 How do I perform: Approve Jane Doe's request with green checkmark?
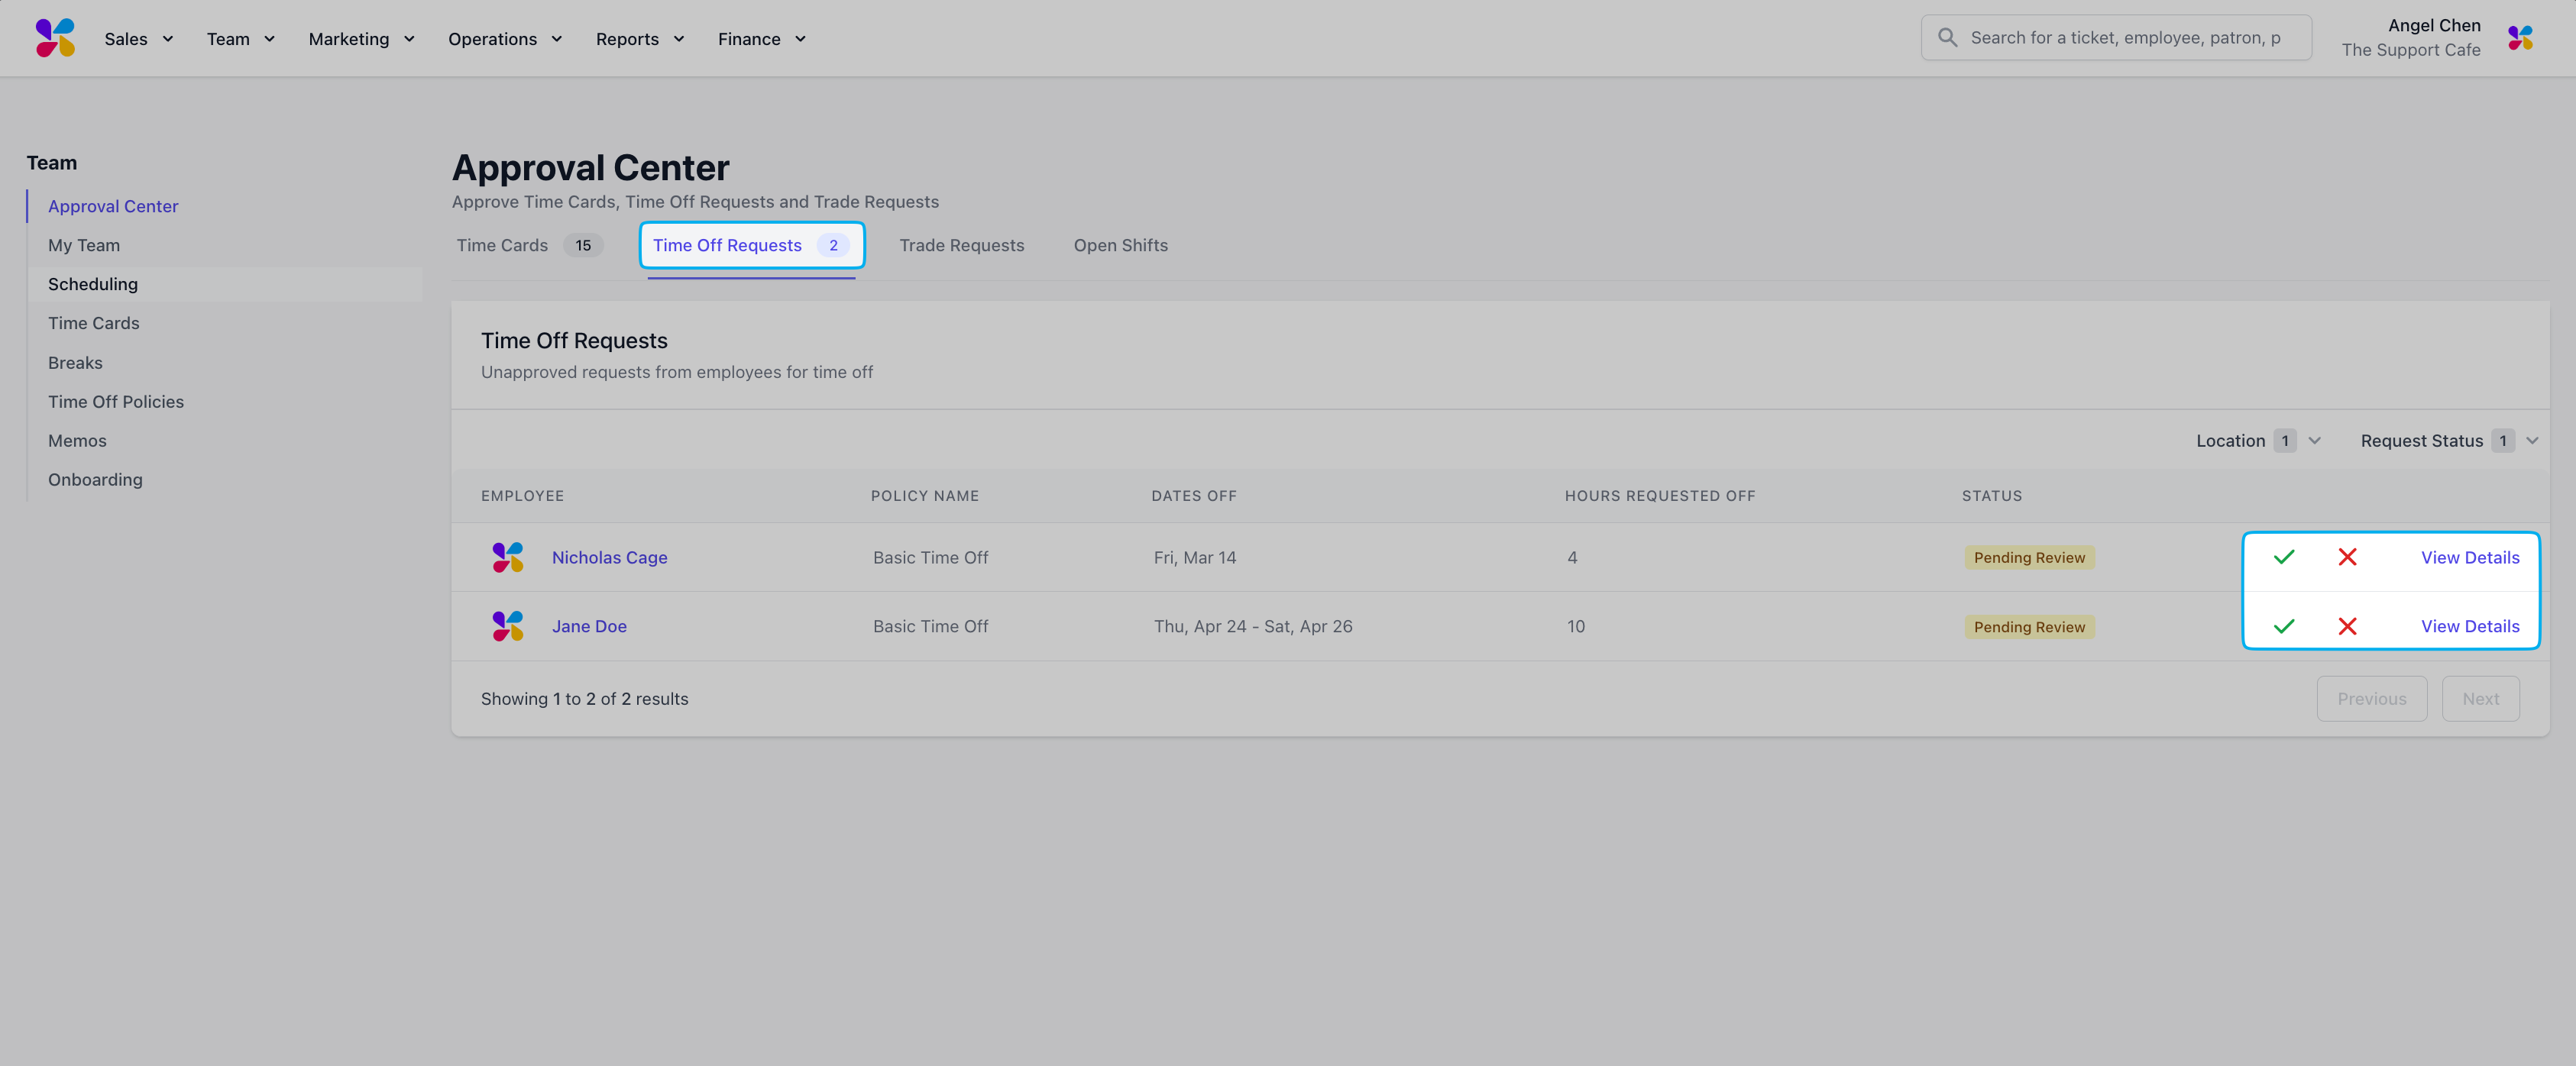coord(2284,626)
